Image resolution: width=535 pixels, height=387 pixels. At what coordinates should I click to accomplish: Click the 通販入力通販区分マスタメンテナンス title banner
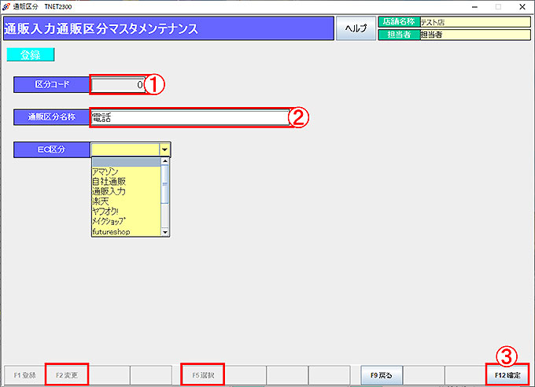click(x=168, y=28)
